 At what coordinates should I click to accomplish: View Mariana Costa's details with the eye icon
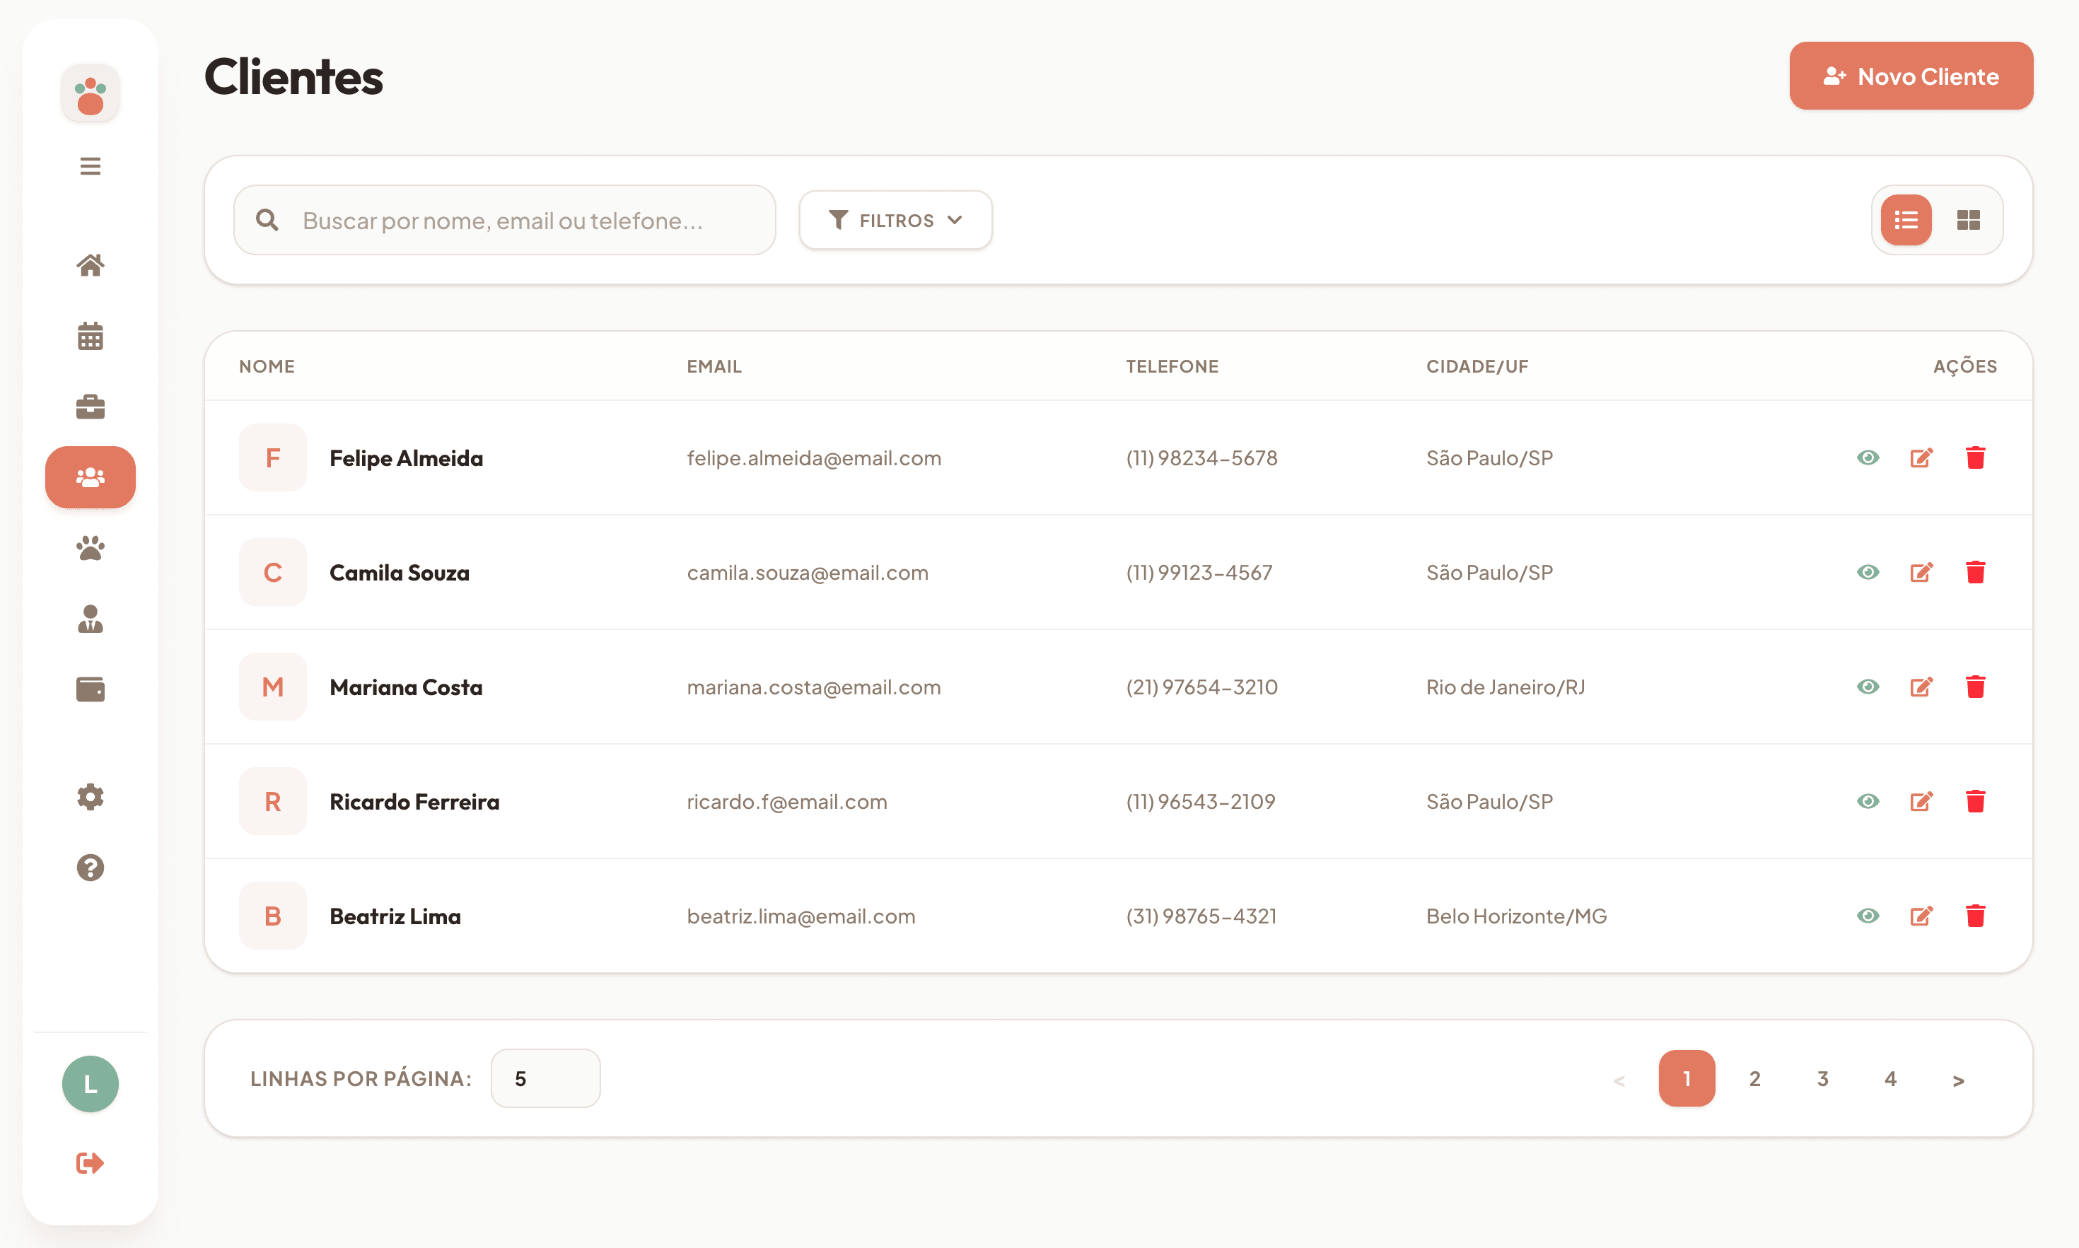point(1868,687)
